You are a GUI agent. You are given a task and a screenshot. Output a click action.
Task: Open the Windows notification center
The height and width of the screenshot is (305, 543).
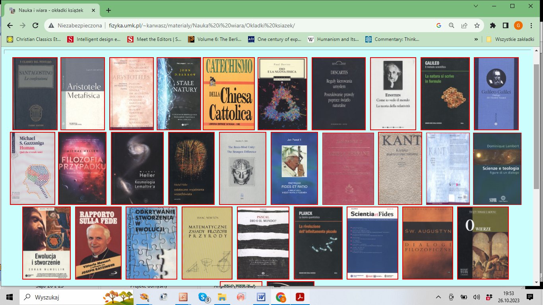tap(529, 297)
